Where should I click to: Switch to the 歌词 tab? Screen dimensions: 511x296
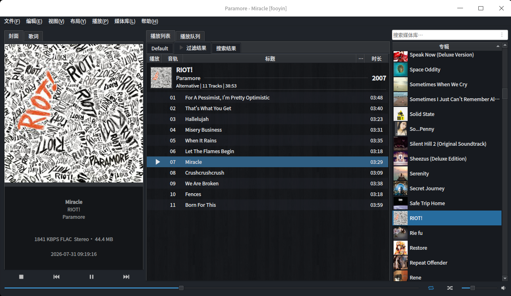(33, 36)
